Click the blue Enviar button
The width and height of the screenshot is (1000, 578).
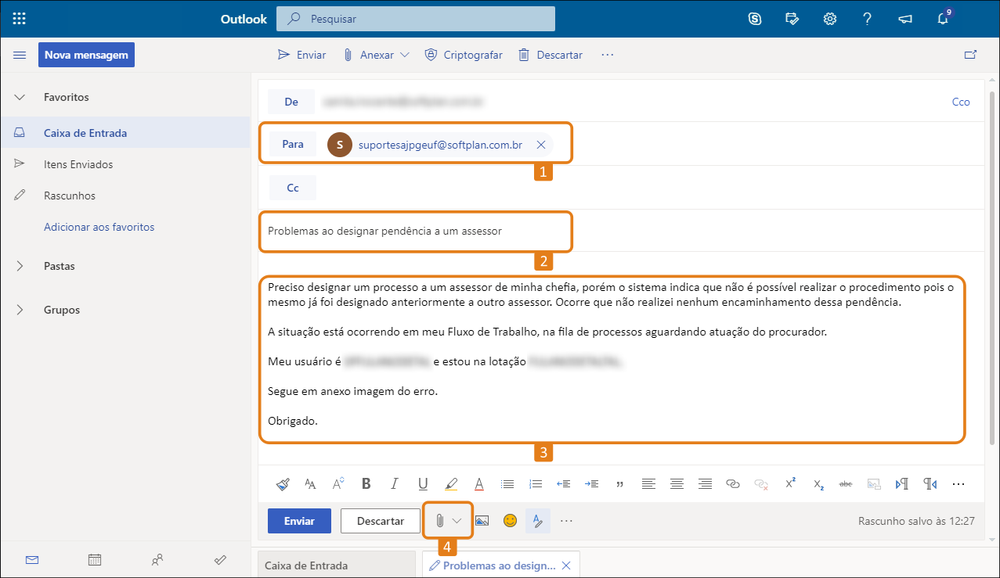tap(299, 521)
